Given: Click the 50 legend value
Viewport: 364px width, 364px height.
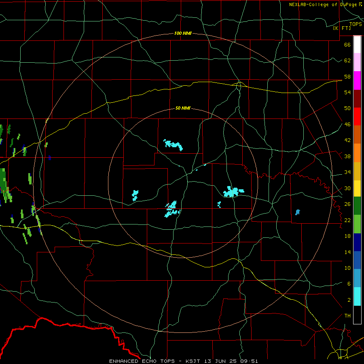Looking at the screenshot, I should coord(347,108).
